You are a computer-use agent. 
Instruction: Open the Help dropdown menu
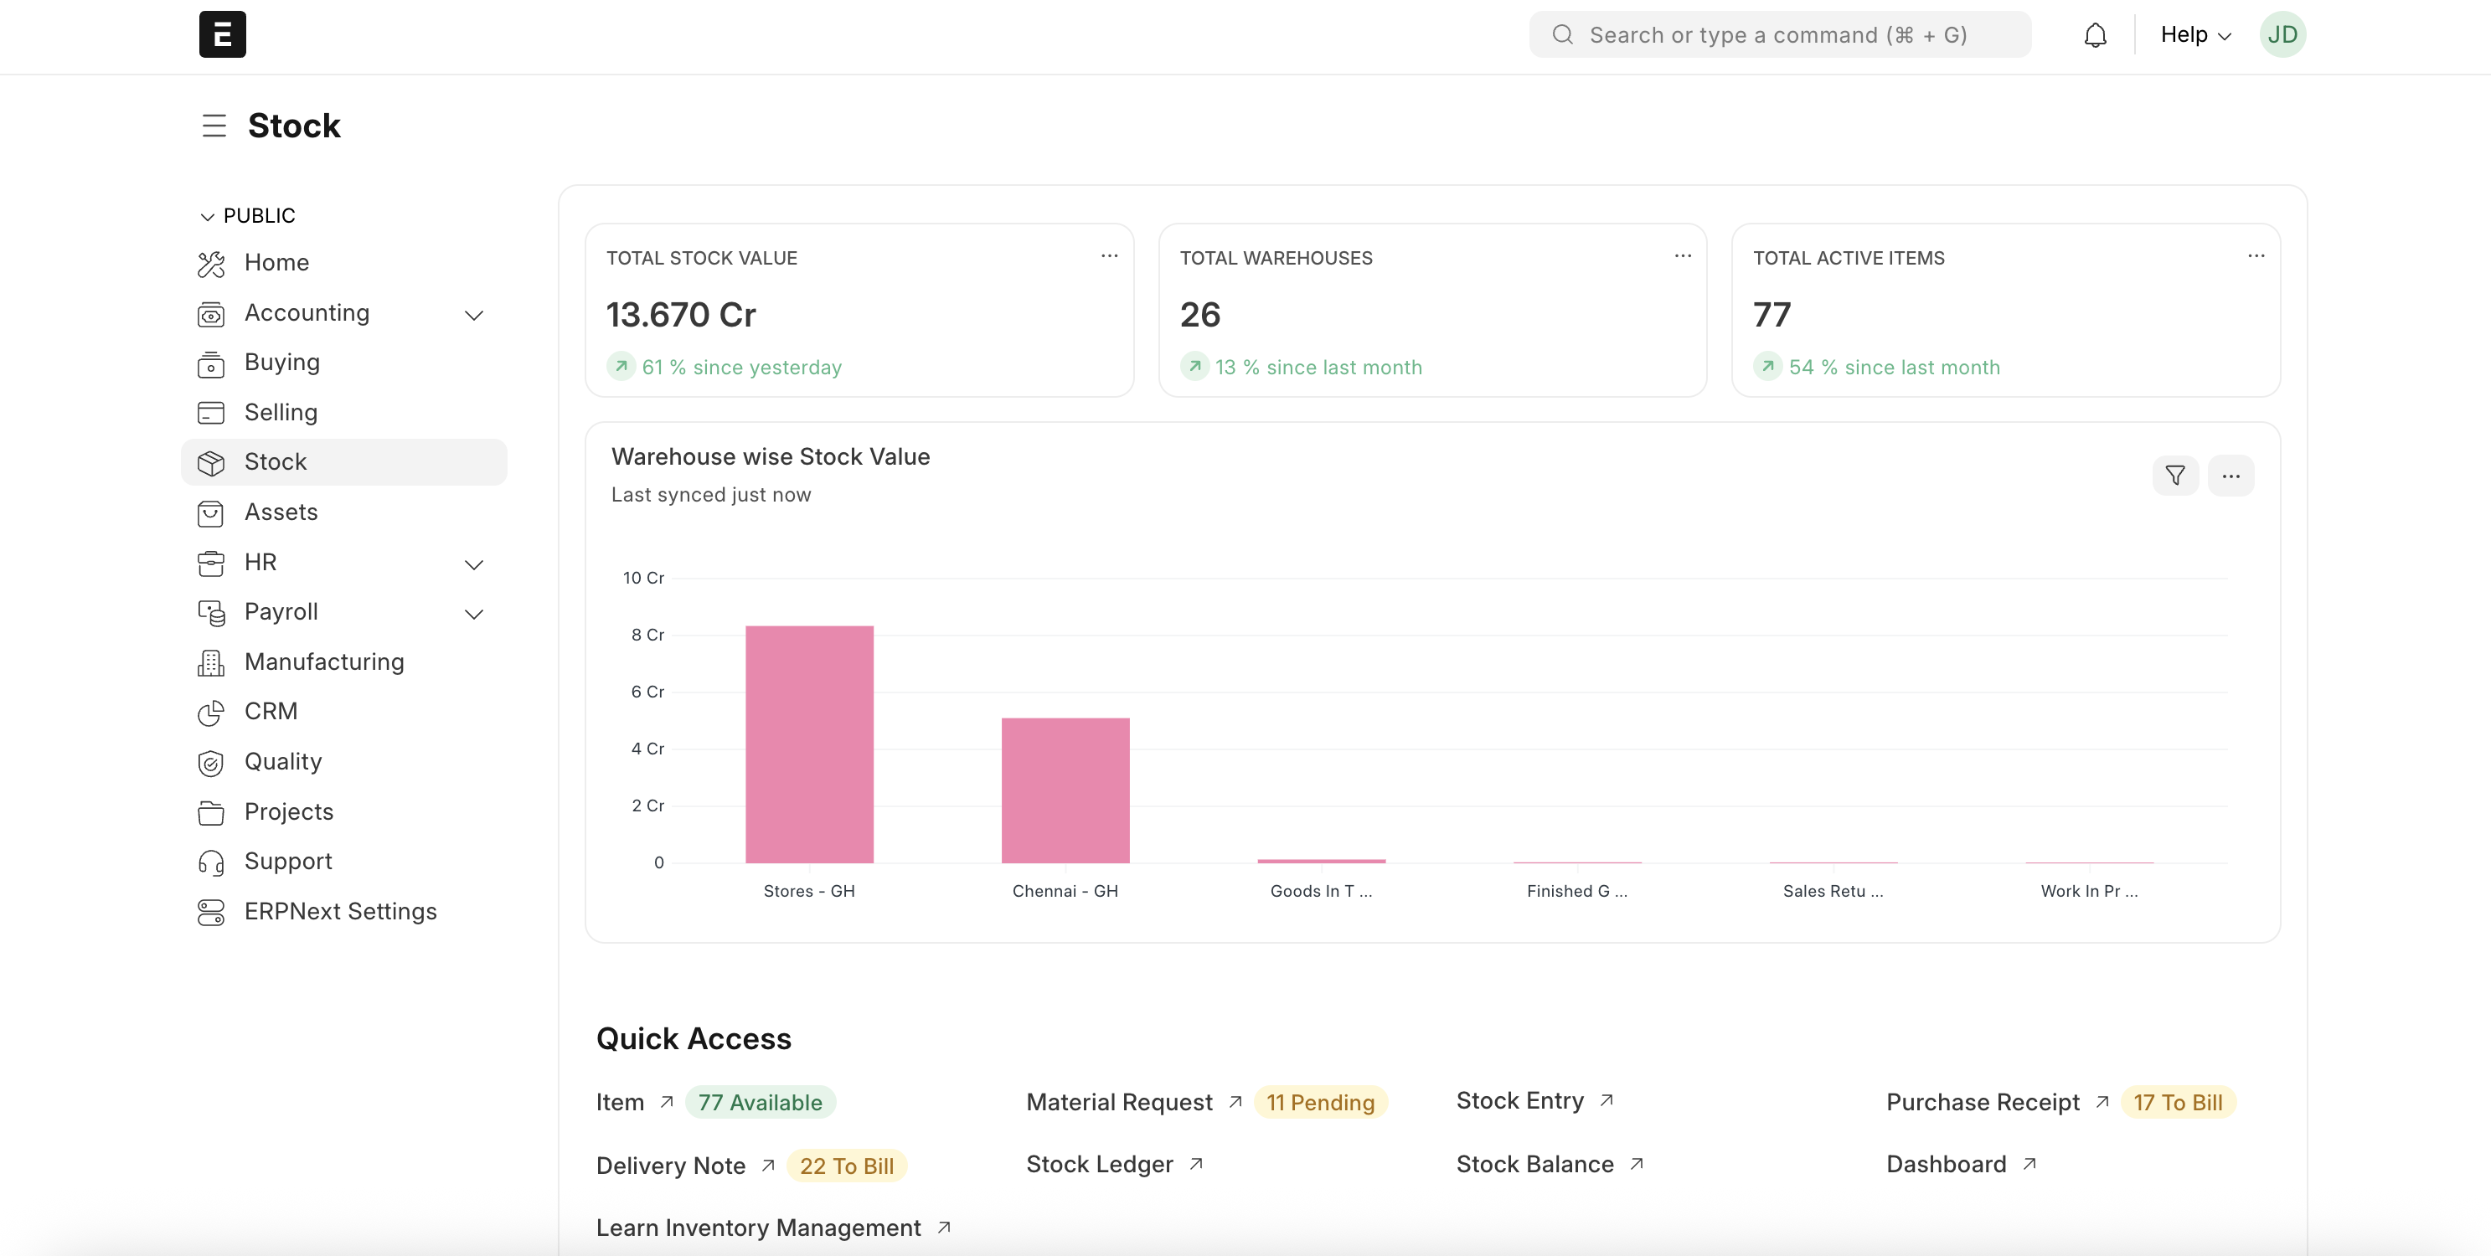[2193, 33]
